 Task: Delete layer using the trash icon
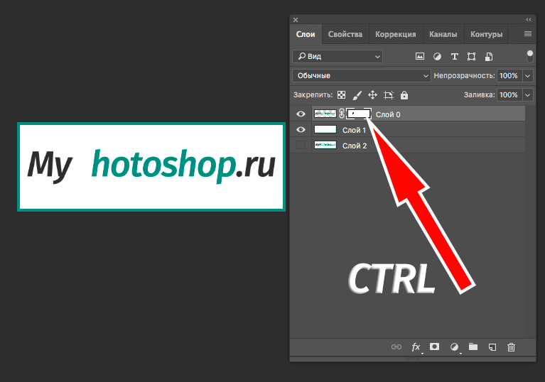click(511, 346)
